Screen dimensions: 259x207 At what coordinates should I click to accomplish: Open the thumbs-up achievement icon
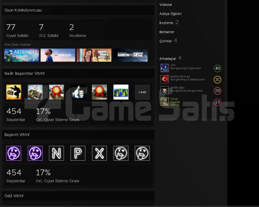coord(78,92)
